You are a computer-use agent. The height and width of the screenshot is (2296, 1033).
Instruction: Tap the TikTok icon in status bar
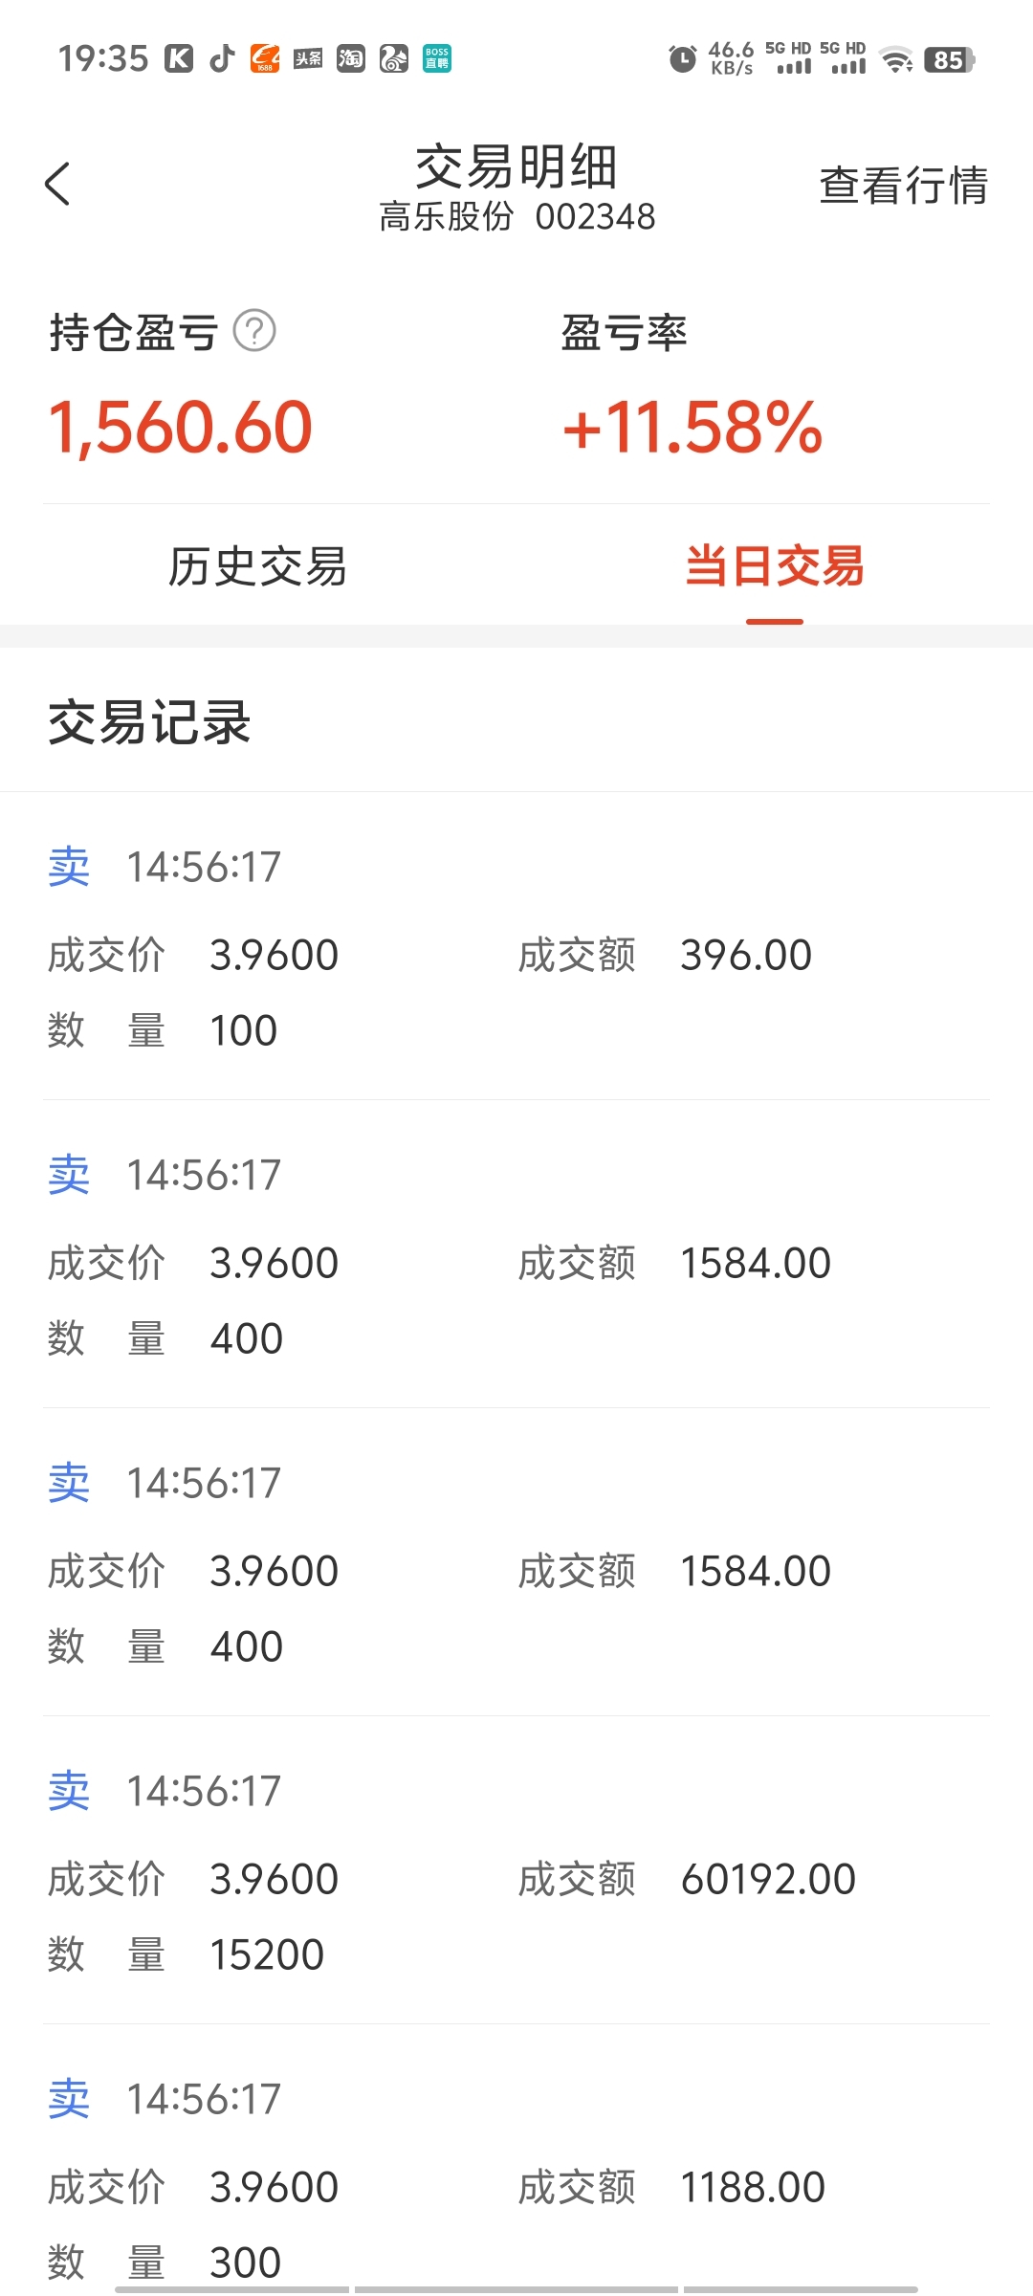point(223,59)
